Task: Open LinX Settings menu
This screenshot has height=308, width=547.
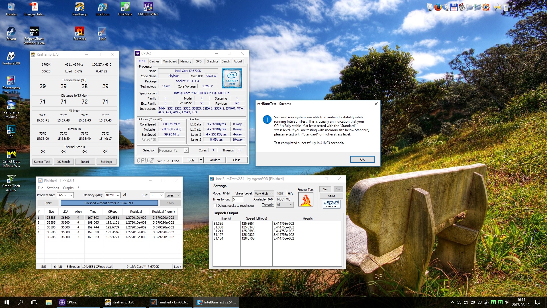Action: (53, 188)
